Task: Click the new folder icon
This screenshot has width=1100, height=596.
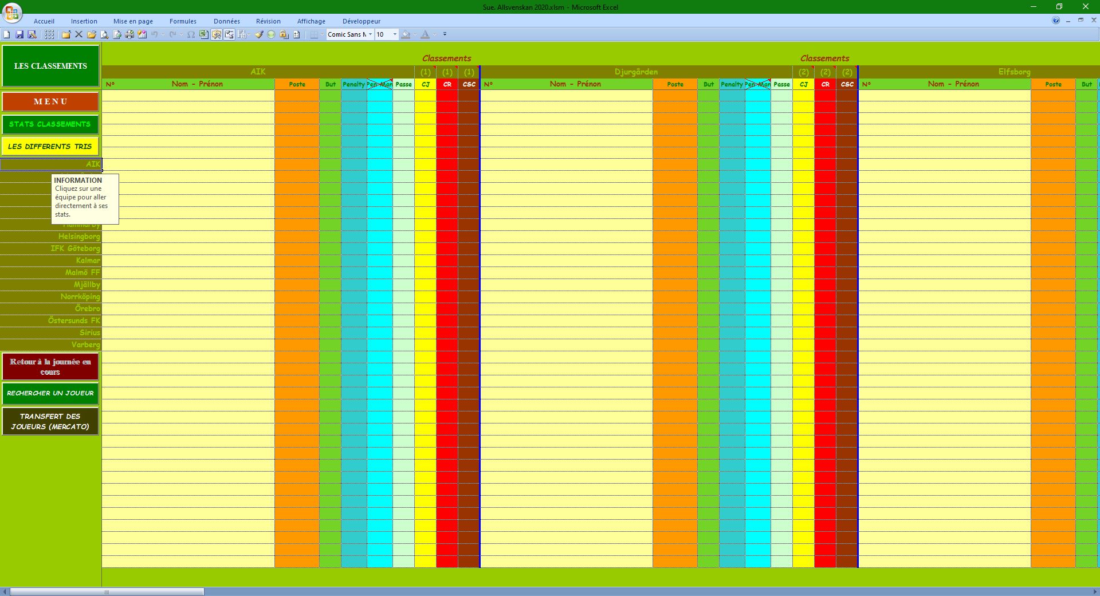Action: tap(66, 34)
